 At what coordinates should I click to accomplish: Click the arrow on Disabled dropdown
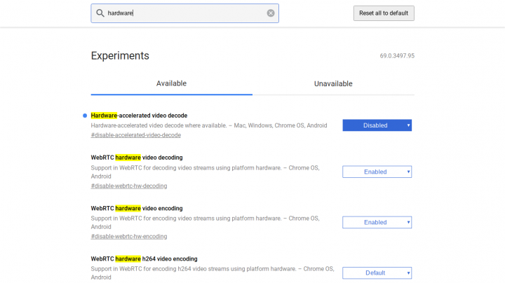pos(408,125)
